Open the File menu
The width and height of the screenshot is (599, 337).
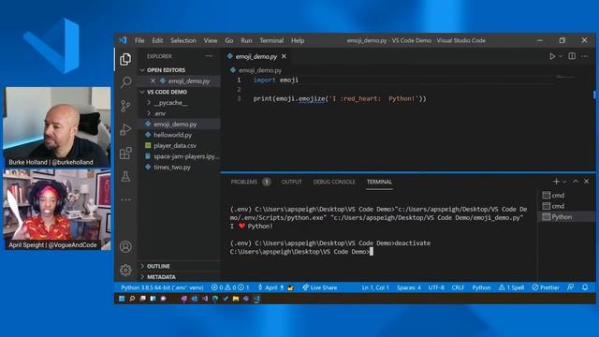tap(139, 40)
